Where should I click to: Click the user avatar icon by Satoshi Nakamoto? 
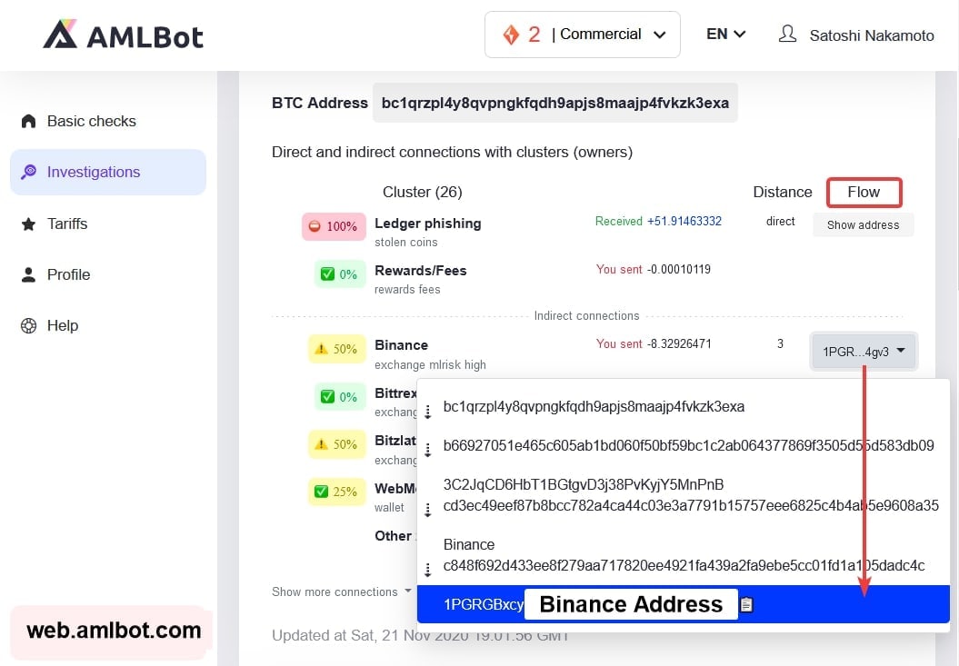788,34
